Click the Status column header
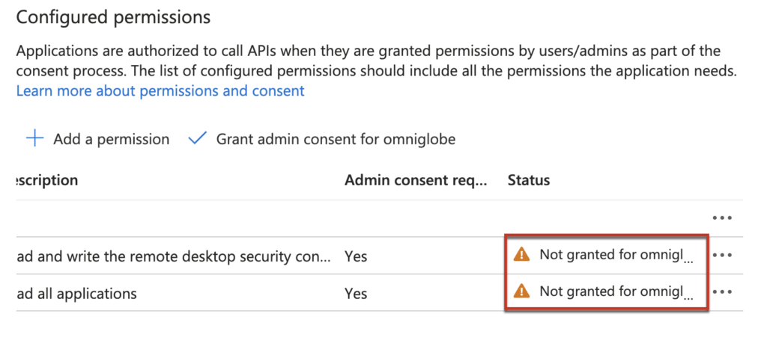 click(x=529, y=181)
